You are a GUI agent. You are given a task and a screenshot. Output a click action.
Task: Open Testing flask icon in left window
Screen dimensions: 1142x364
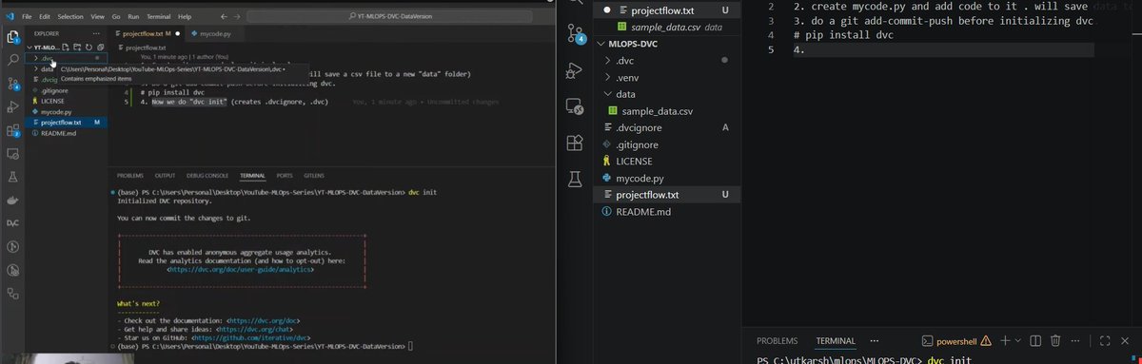pos(13,178)
